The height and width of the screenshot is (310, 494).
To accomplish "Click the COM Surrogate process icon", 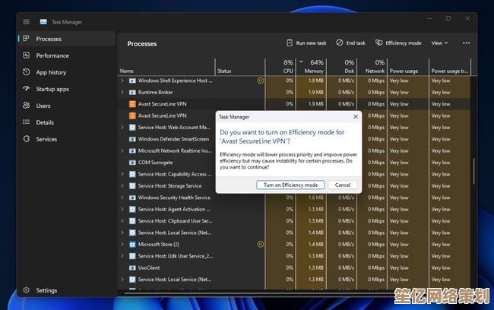I will [x=132, y=163].
